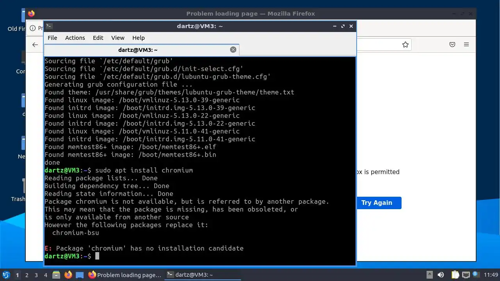Screen dimensions: 500x281
Task: Open the Pocket save icon in Firefox
Action: [452, 44]
